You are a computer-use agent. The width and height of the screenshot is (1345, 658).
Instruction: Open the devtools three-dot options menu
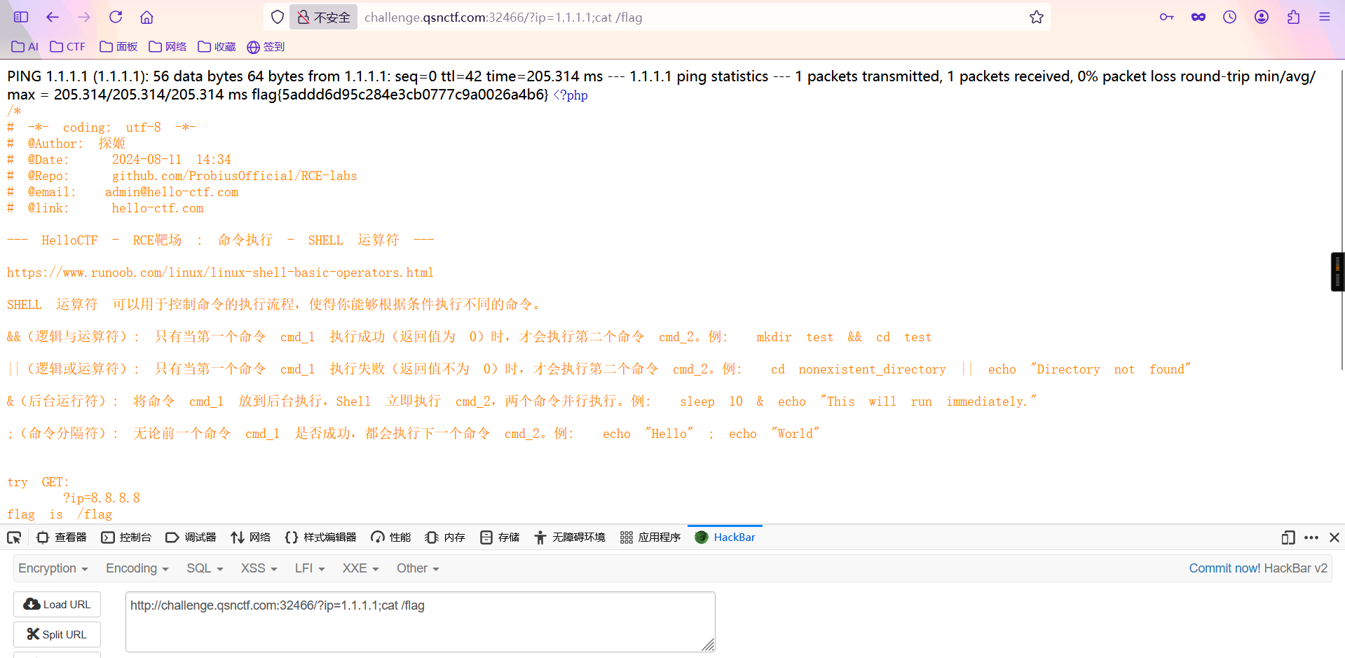[1311, 537]
